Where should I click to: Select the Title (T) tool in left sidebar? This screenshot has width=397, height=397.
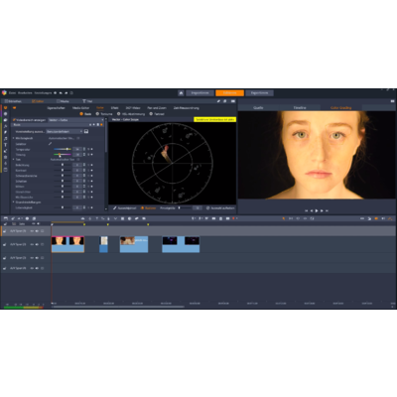tap(5, 145)
